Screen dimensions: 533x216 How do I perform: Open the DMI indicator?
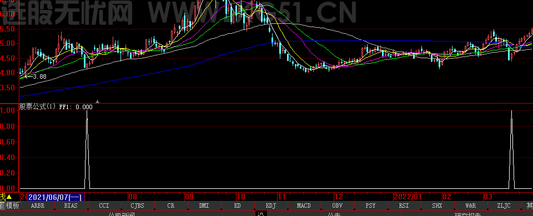pos(204,205)
